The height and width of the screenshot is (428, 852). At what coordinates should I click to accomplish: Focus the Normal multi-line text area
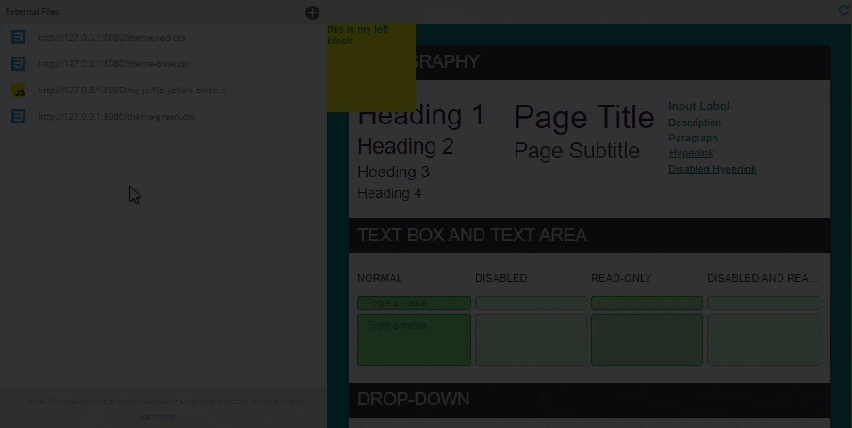(x=414, y=340)
